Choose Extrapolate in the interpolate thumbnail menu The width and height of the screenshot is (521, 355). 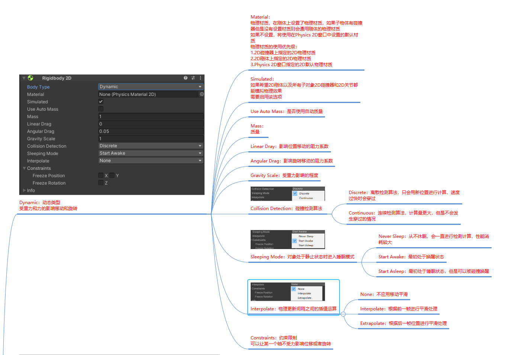(305, 298)
